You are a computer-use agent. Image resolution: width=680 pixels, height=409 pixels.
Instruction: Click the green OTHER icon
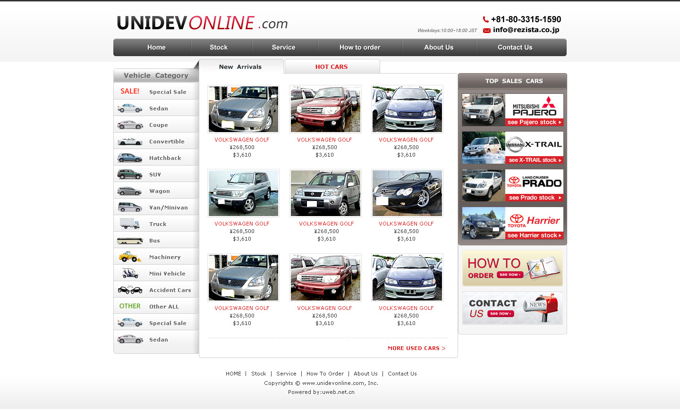click(130, 306)
